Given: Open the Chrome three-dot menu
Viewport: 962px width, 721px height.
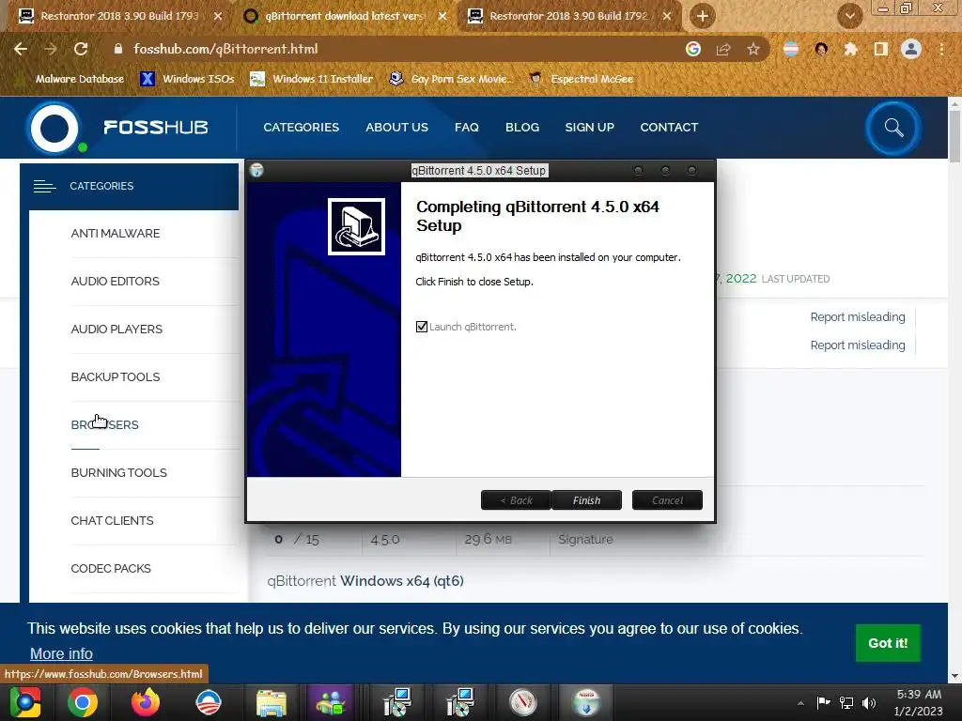Looking at the screenshot, I should tap(941, 49).
